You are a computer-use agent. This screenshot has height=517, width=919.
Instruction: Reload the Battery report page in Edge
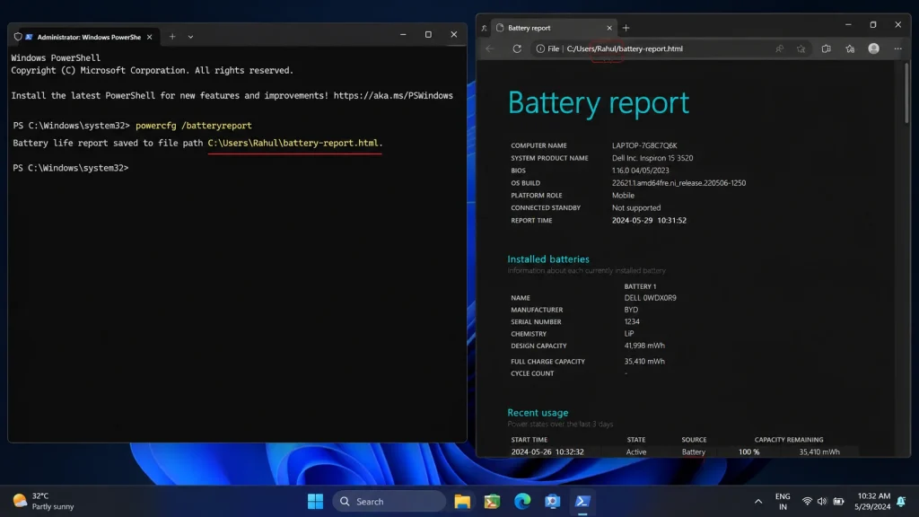[517, 48]
